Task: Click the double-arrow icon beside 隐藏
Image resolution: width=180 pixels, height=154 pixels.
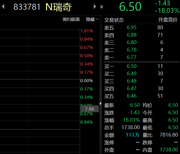Action: tap(97, 19)
